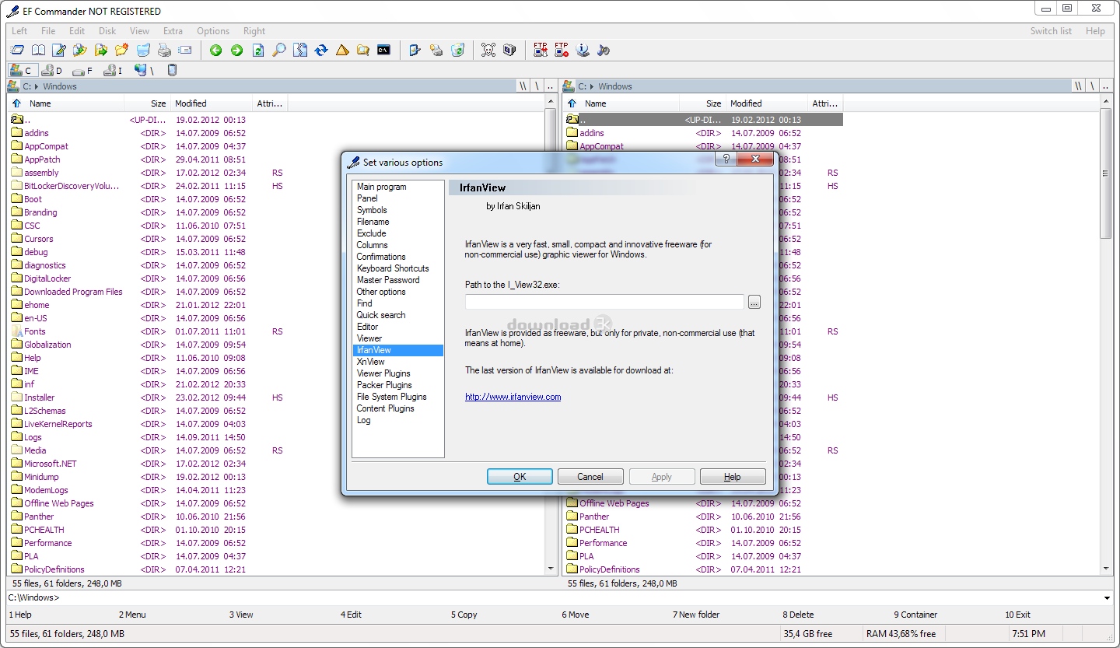This screenshot has width=1120, height=648.
Task: Select Confirmations in options list
Action: tap(381, 257)
